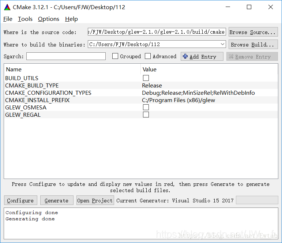Open the Options menu
The height and width of the screenshot is (243, 282).
[49, 19]
